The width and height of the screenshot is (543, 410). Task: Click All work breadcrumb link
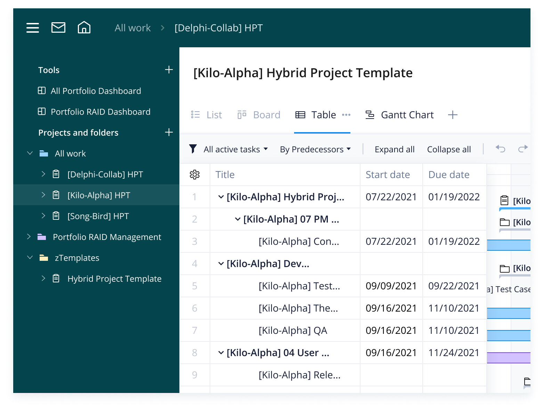click(x=133, y=28)
